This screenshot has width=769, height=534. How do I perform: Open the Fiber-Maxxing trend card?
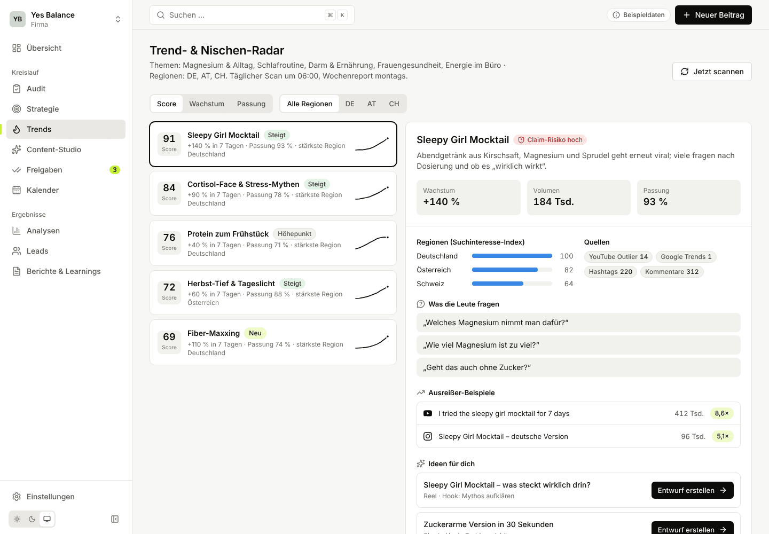click(273, 342)
